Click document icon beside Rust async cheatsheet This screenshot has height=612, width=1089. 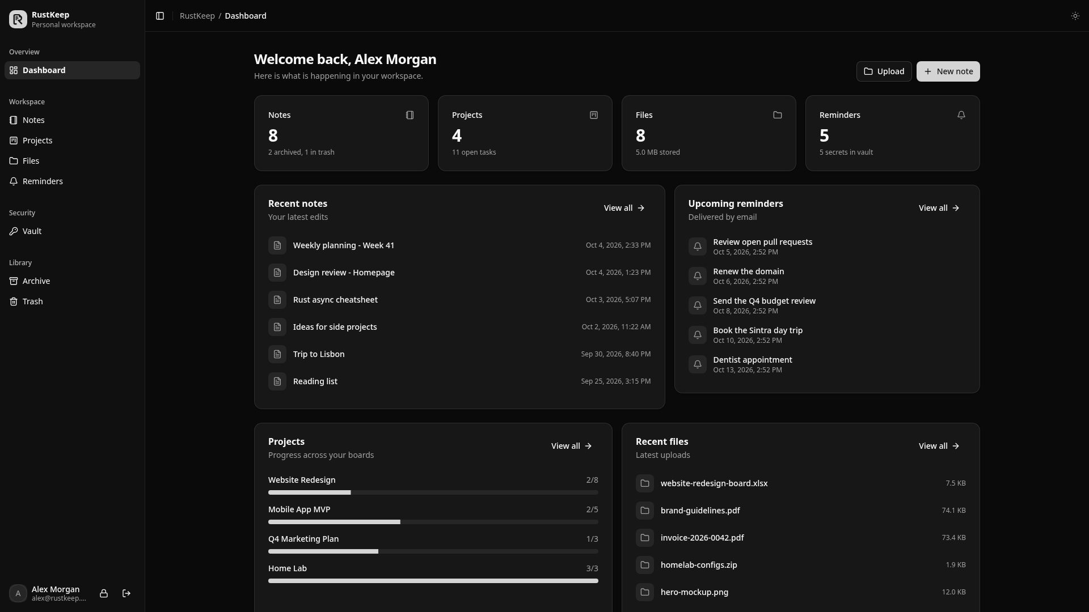click(277, 300)
